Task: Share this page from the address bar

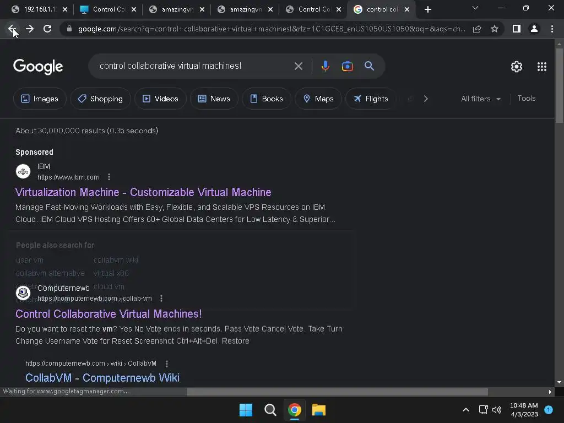Action: (477, 29)
